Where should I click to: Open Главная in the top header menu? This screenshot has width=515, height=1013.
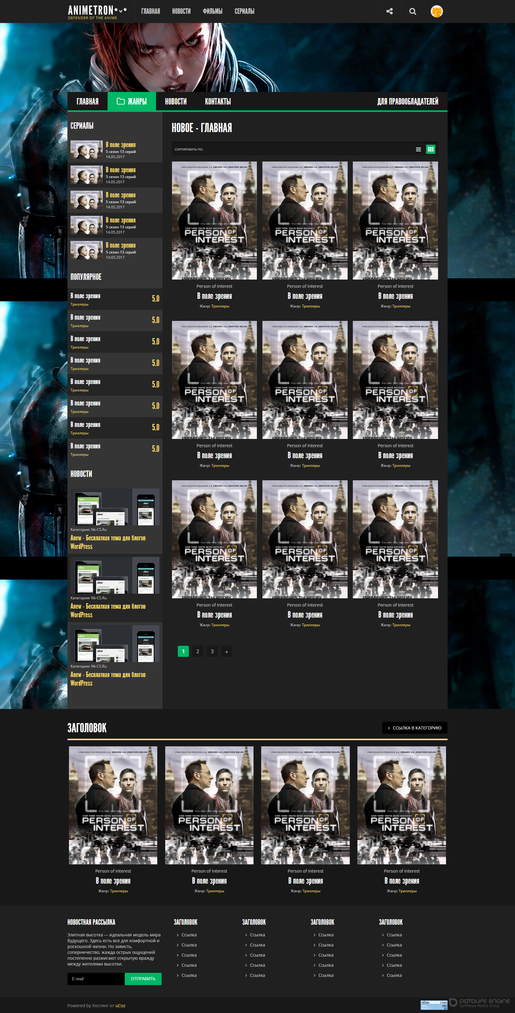pyautogui.click(x=151, y=11)
